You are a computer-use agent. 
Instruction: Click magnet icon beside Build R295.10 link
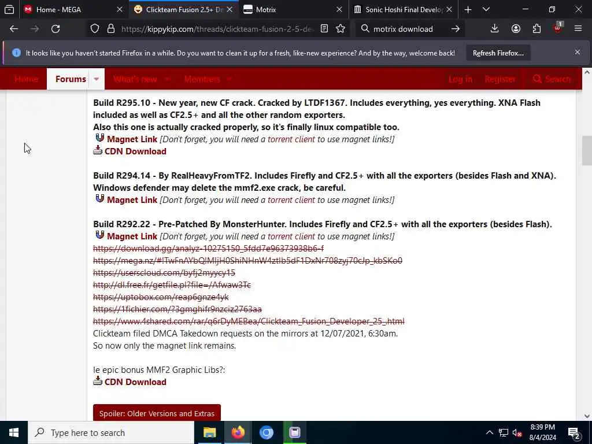[99, 138]
